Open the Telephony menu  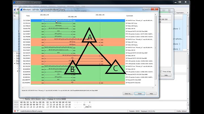tap(61, 6)
